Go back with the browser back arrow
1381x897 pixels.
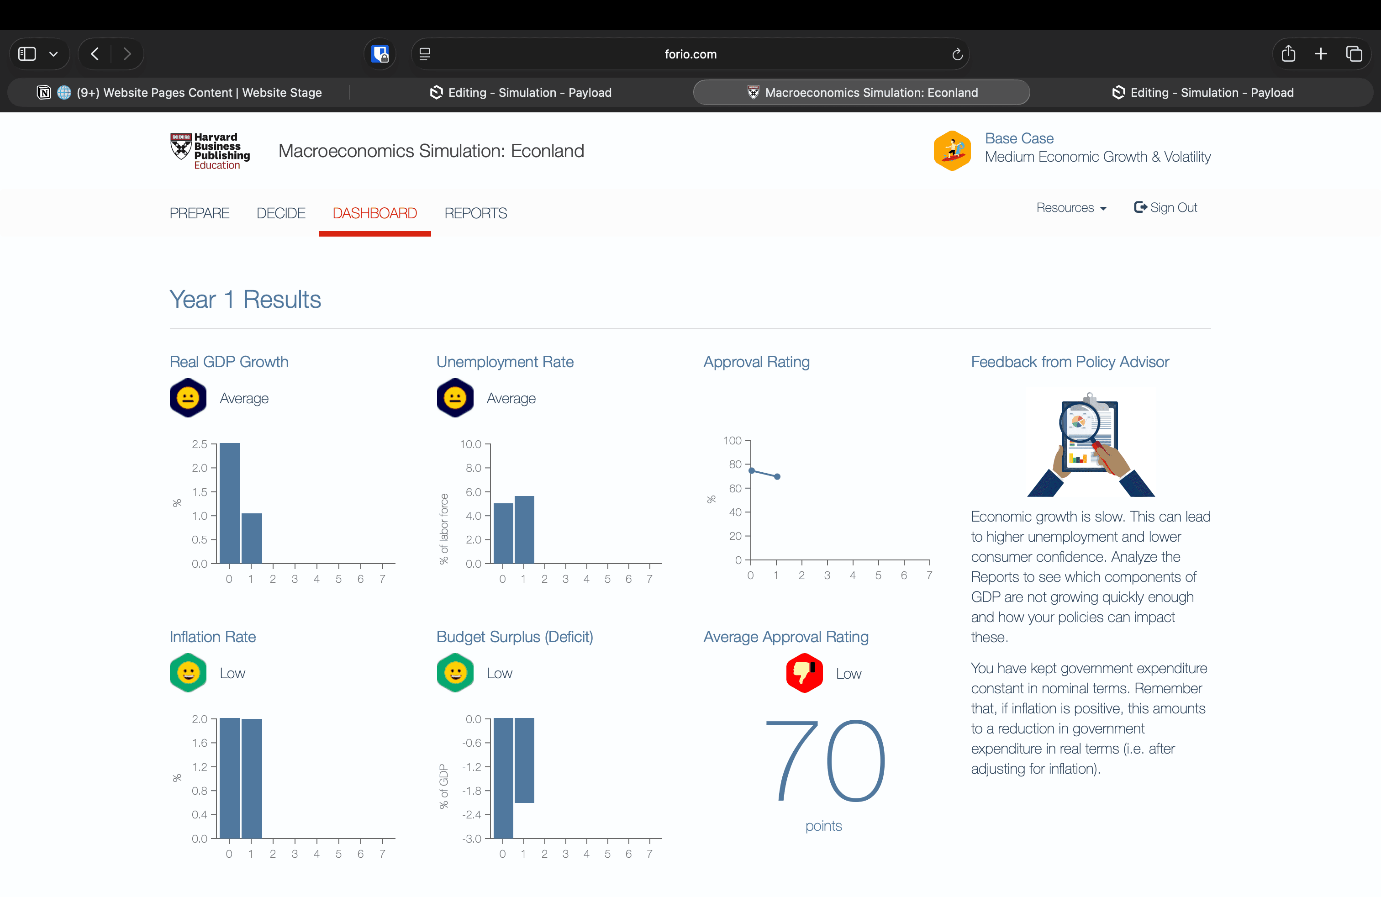[x=95, y=54]
